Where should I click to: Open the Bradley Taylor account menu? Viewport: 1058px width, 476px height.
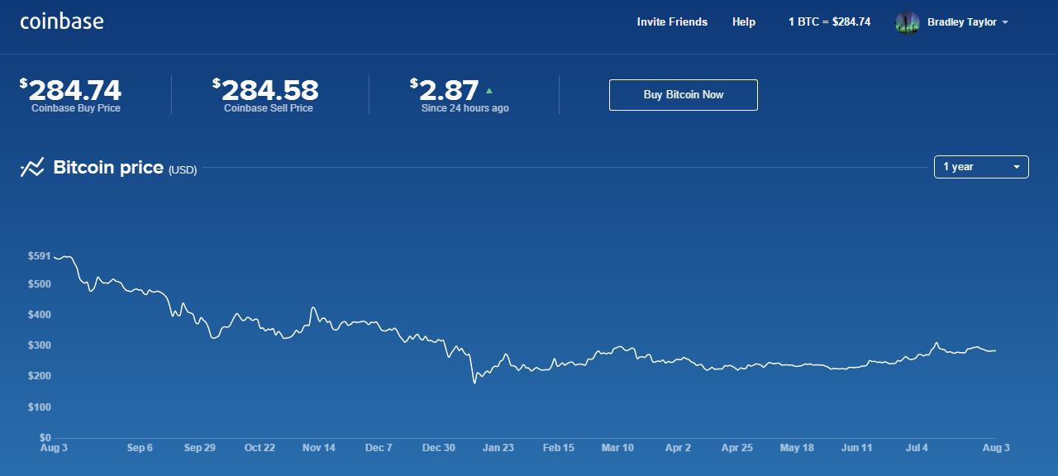coord(967,22)
